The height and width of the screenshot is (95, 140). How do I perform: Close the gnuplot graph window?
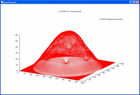pos(138,2)
